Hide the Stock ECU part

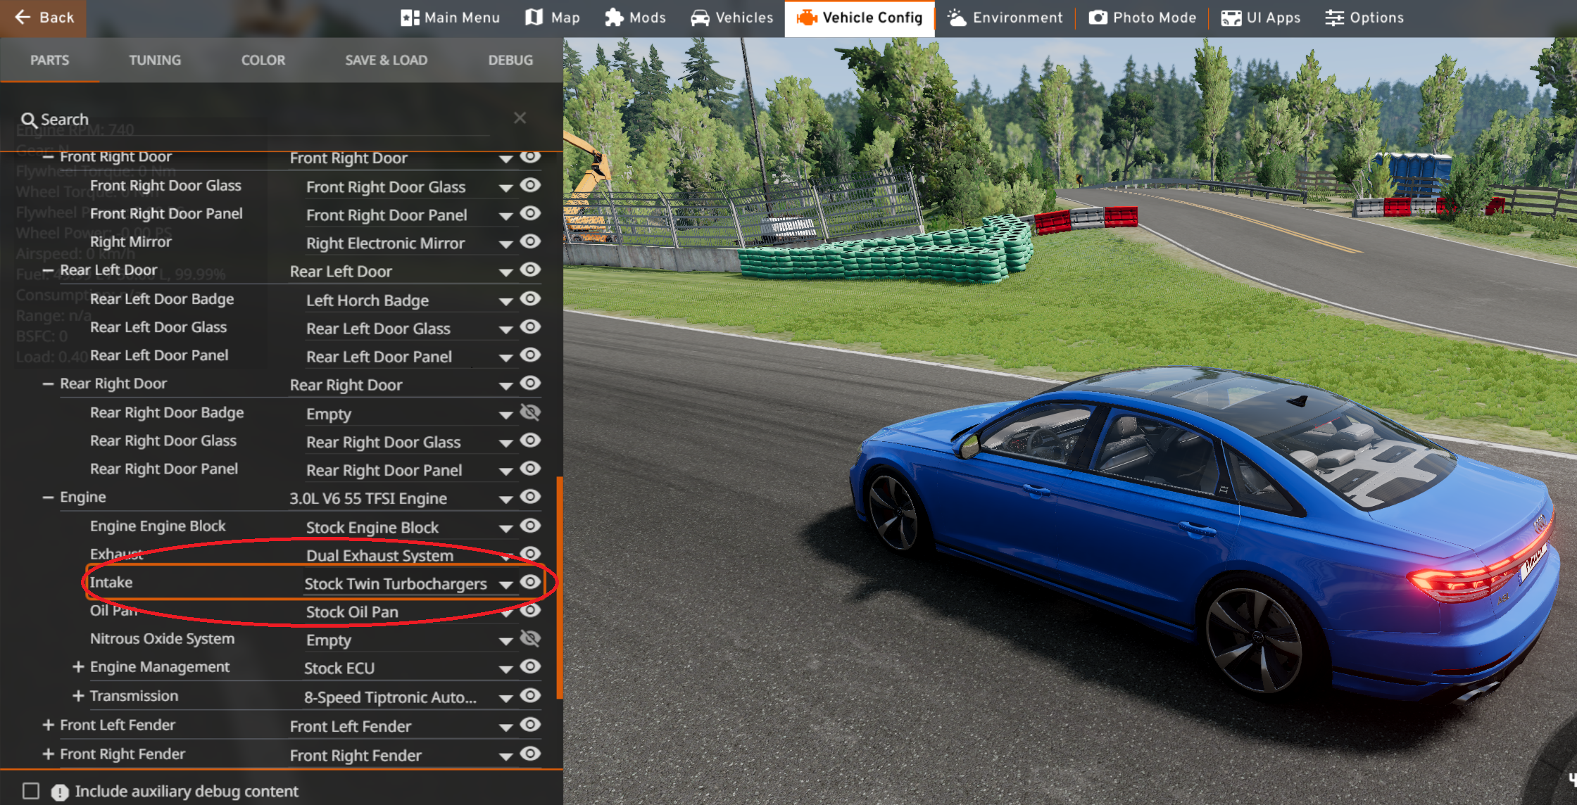530,666
